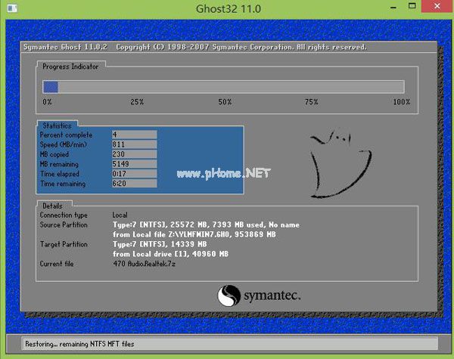Select the Time remaining value field
Viewport: 454px width, 359px height.
point(133,183)
